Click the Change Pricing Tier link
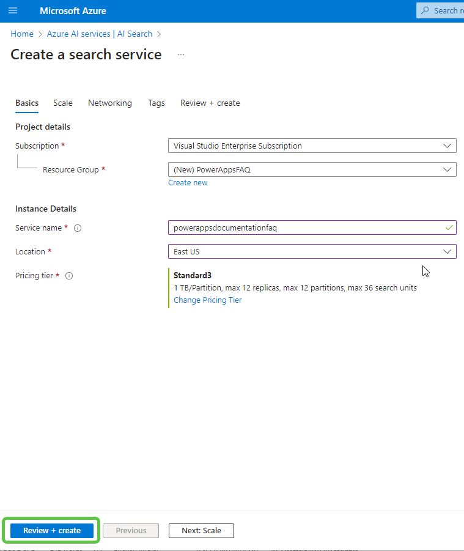The width and height of the screenshot is (464, 551). (x=207, y=300)
